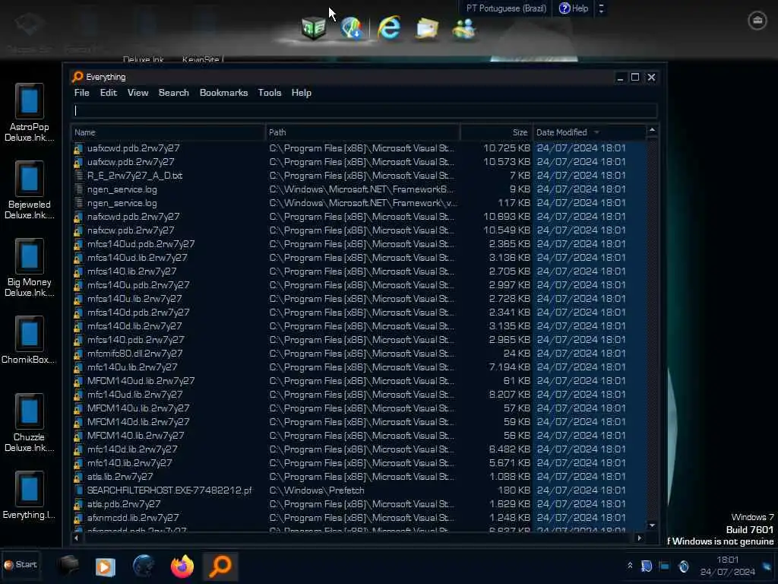Select the icon of atls.lib.2rw7y27
Screen dimensions: 778x584
(78, 477)
